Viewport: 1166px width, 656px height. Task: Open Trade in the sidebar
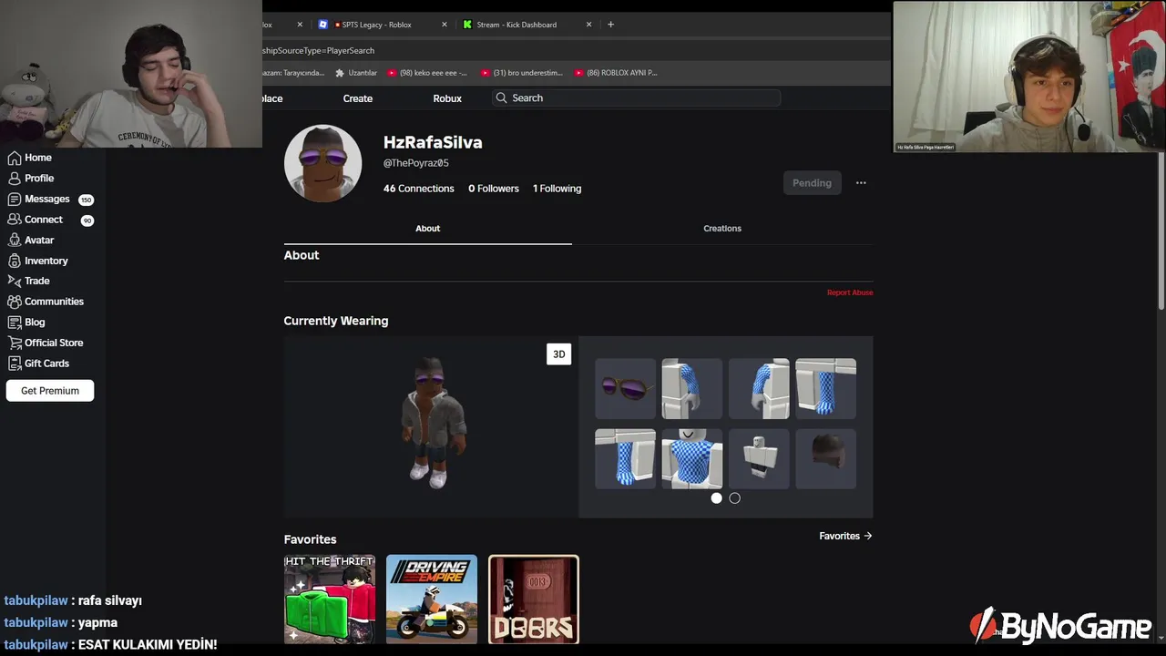[x=29, y=282]
